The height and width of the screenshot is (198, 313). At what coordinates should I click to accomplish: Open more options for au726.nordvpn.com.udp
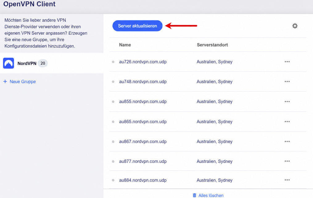pyautogui.click(x=287, y=61)
